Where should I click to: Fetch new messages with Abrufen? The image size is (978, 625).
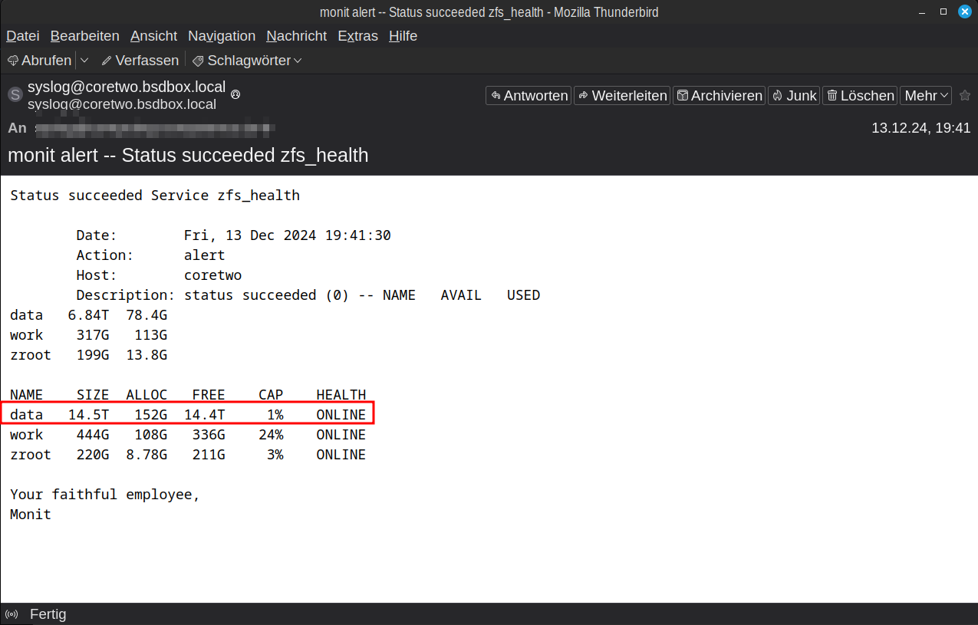pos(39,61)
